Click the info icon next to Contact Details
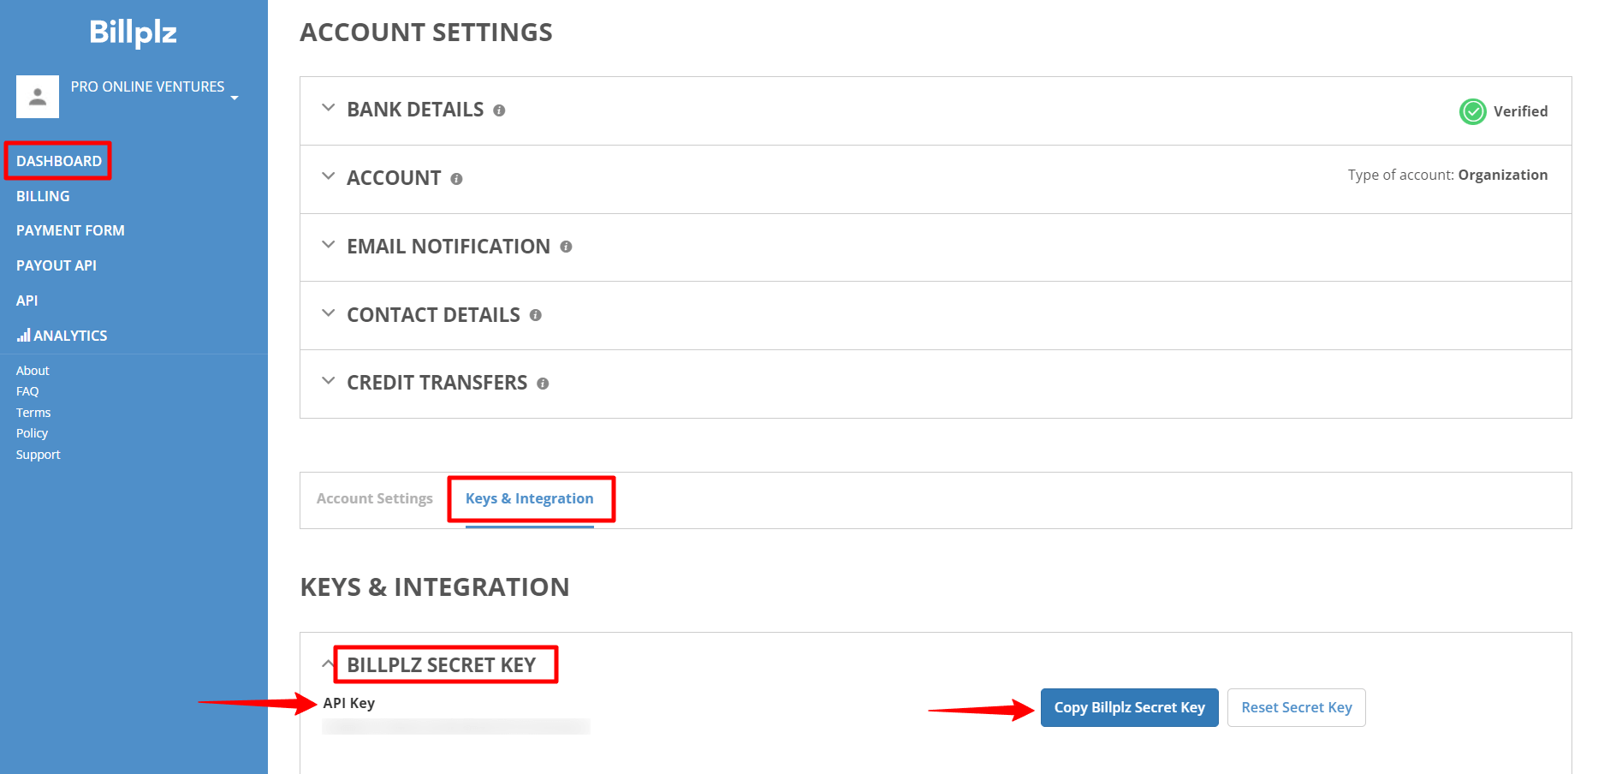 pos(536,316)
